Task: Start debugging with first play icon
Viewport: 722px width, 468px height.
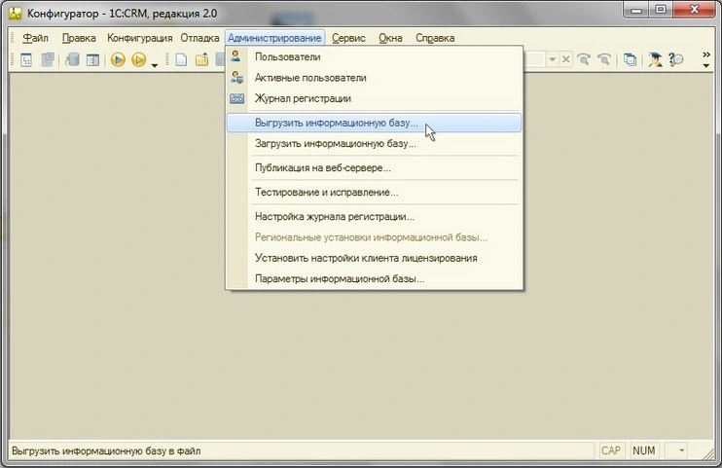Action: tap(118, 60)
